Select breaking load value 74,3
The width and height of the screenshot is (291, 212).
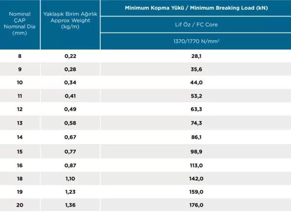pyautogui.click(x=196, y=123)
